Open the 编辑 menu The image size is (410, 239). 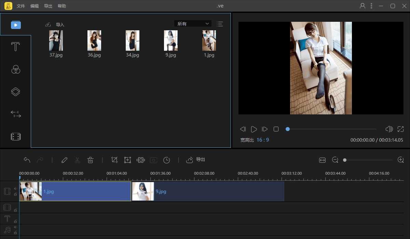(x=35, y=6)
